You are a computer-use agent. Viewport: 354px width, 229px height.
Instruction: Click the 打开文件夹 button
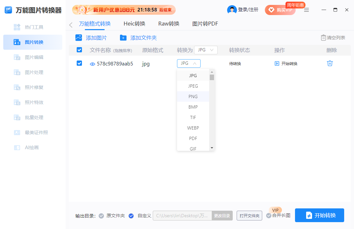point(249,216)
